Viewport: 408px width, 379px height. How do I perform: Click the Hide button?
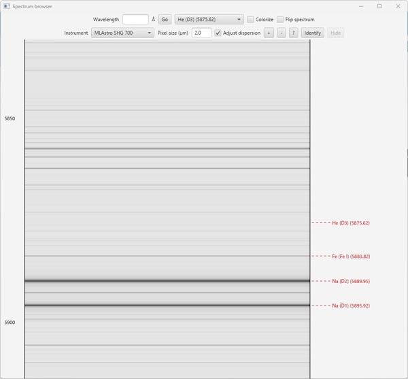coord(335,33)
